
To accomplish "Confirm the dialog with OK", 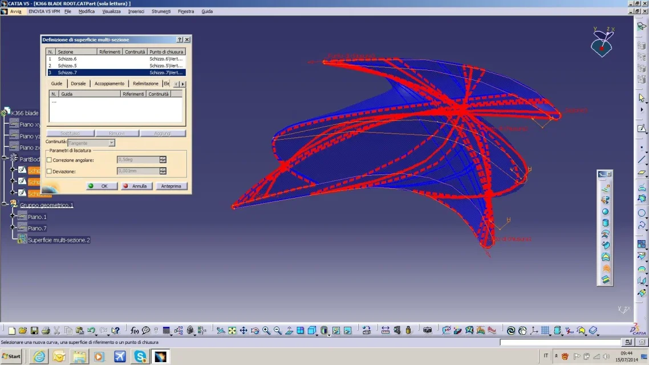I will tap(101, 186).
